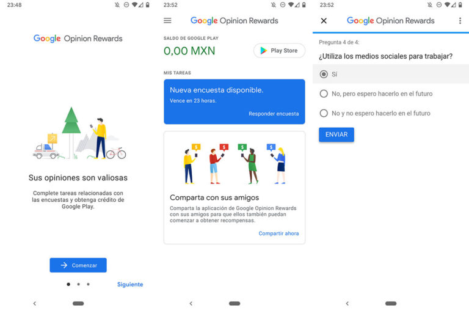The width and height of the screenshot is (469, 313).
Task: Tap 'Compartir ahora' link
Action: click(278, 234)
